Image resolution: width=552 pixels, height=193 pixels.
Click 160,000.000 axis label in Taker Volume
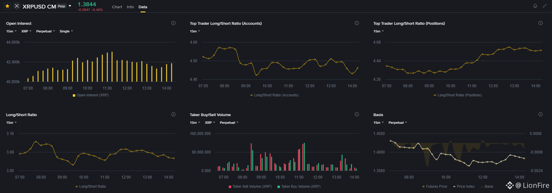[x=201, y=134]
